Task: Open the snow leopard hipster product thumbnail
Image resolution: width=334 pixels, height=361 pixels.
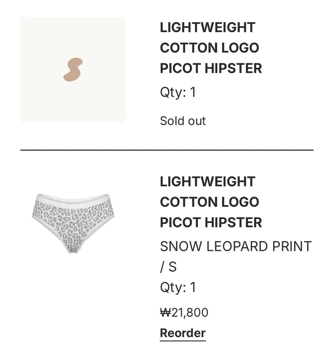Action: (73, 223)
